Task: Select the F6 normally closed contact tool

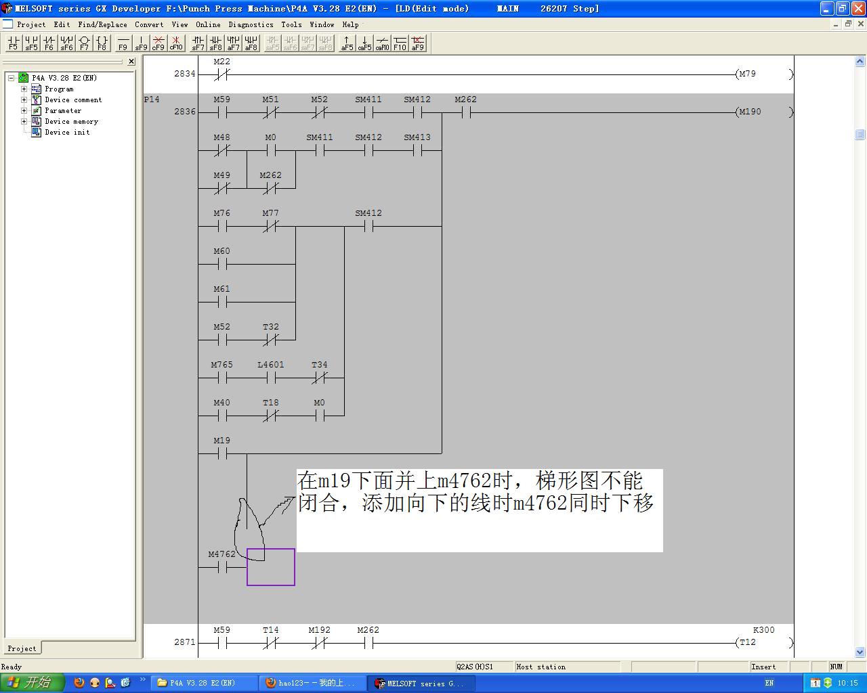Action: [49, 43]
